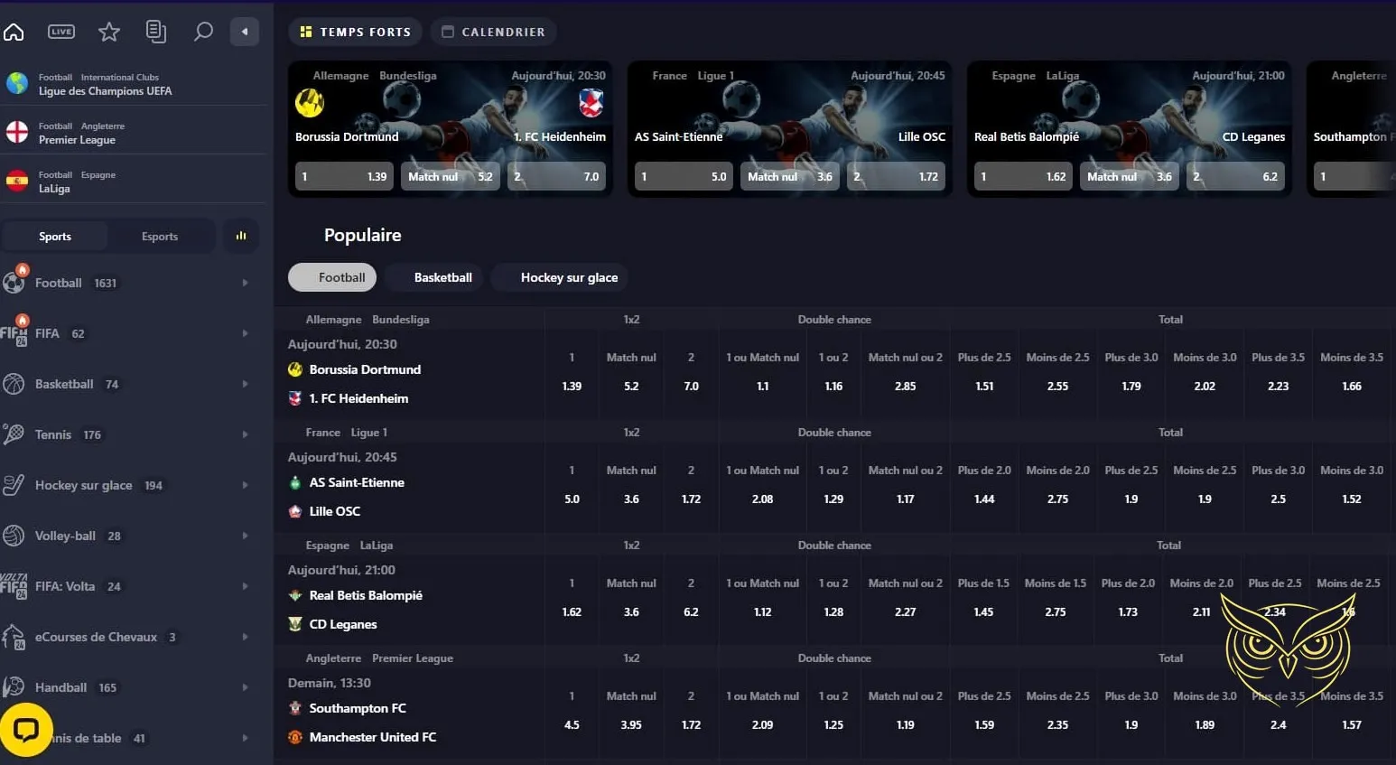Expand the Handball category arrow
Viewport: 1396px width, 765px height.
pos(245,687)
